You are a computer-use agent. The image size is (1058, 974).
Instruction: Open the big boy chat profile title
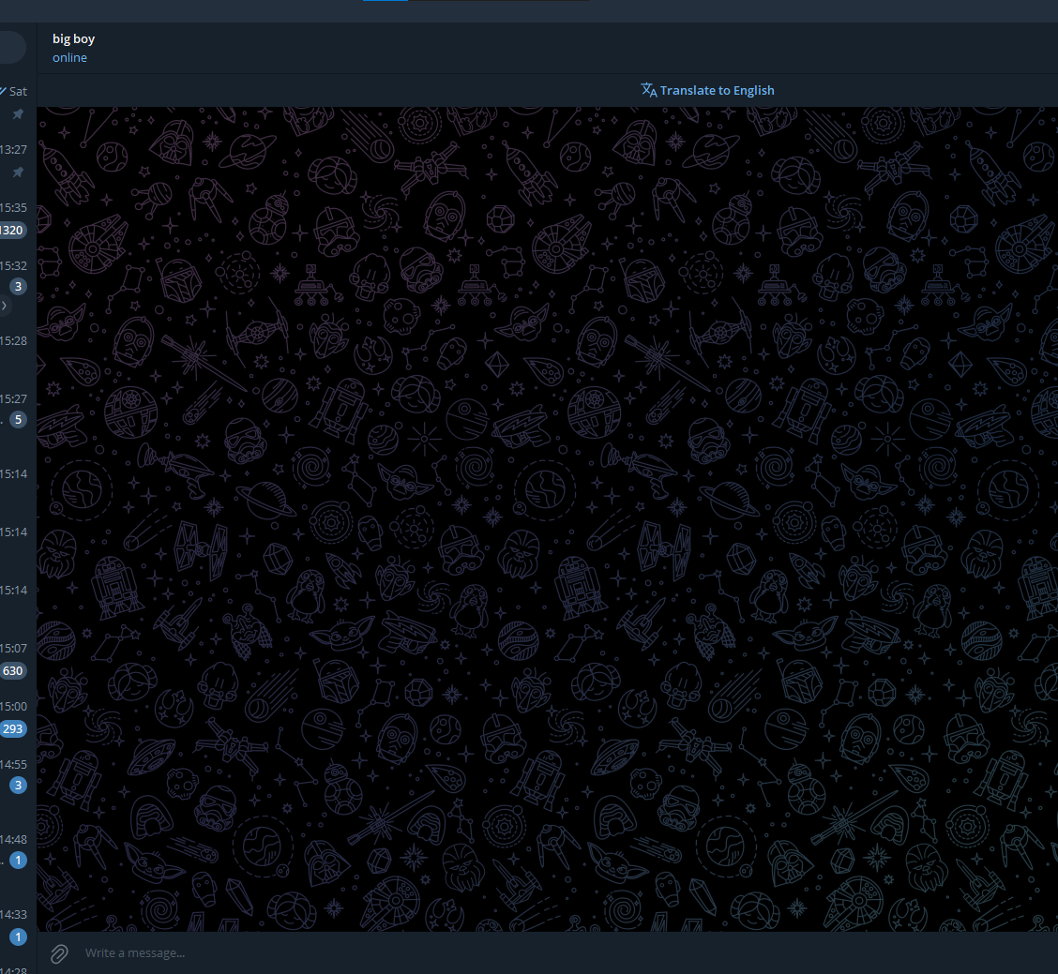point(73,39)
